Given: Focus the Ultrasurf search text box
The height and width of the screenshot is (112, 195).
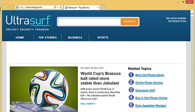Looking at the screenshot, I should pos(90,22).
